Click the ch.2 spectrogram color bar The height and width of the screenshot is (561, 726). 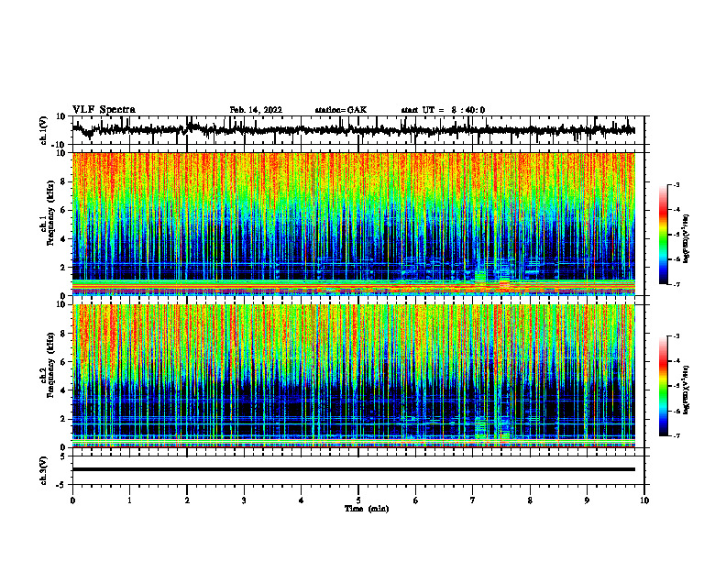click(x=664, y=386)
